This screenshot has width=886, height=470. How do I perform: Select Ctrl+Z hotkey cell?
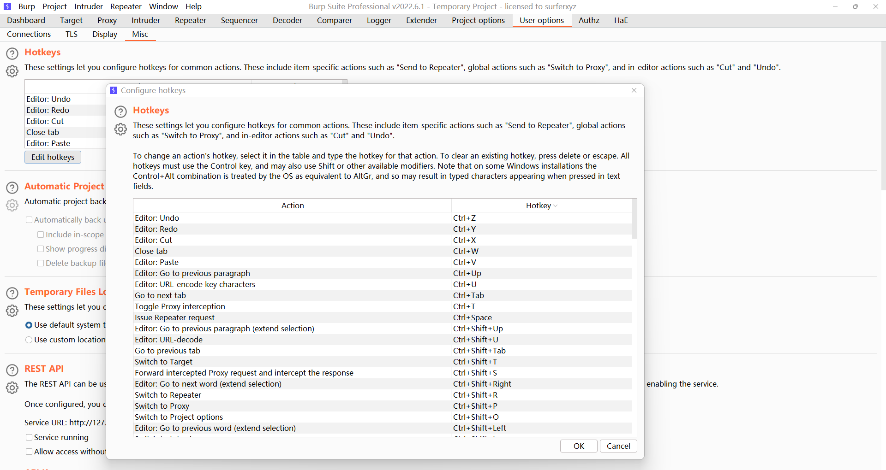point(542,218)
